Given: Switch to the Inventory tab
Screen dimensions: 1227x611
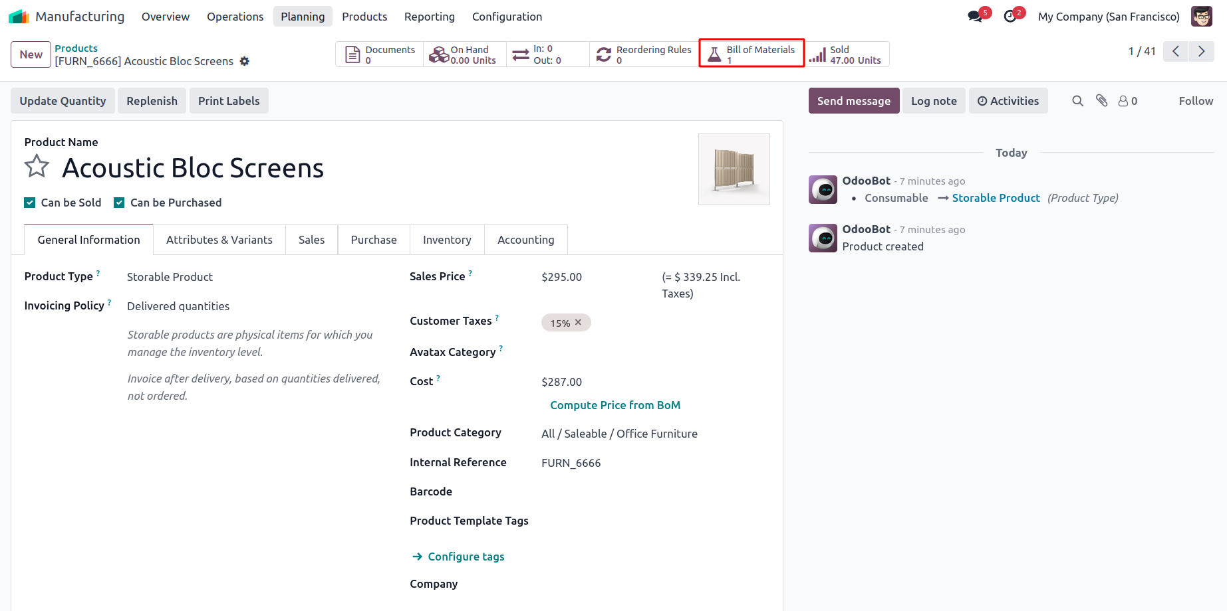Looking at the screenshot, I should tap(447, 240).
